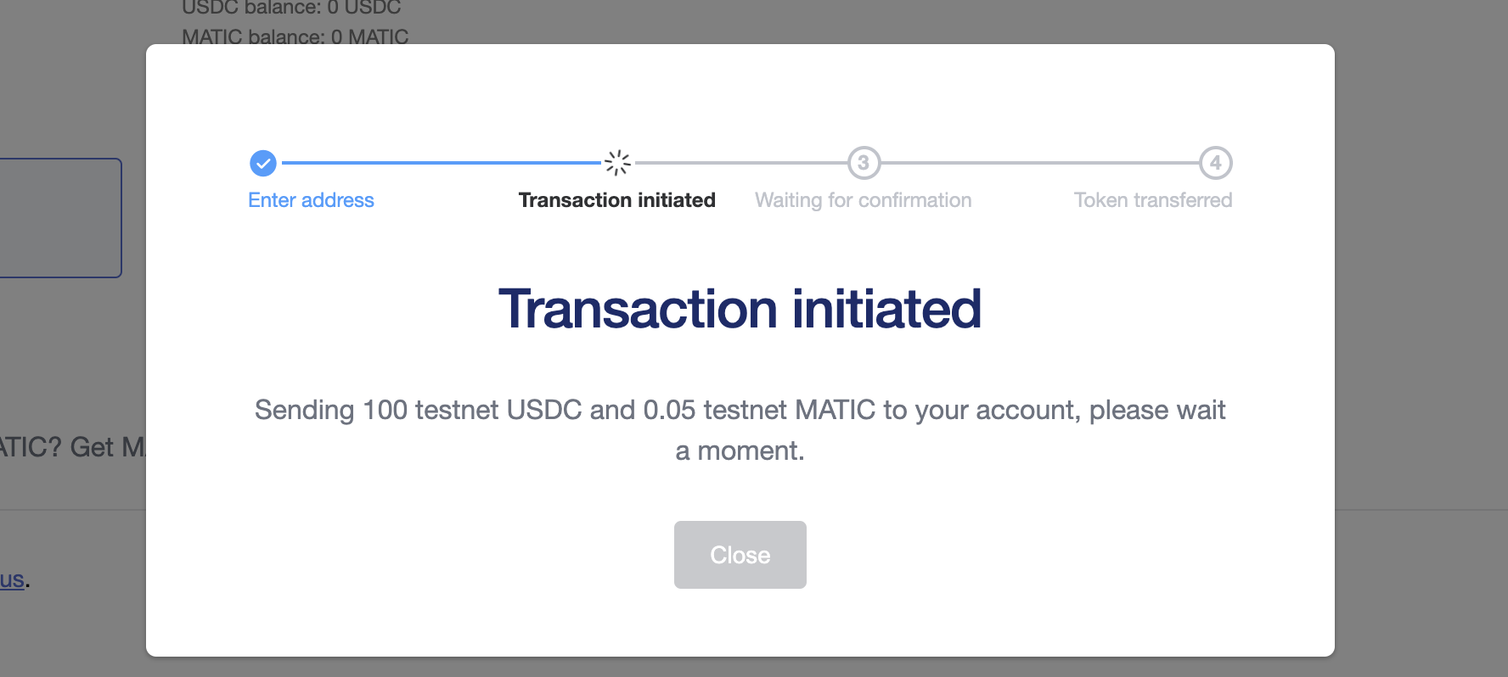Click the blue checkmark step icon
This screenshot has height=677, width=1508.
click(x=263, y=163)
